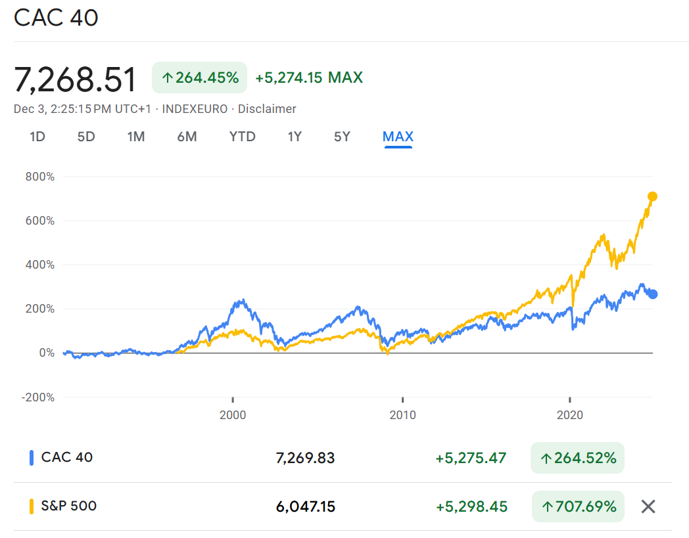This screenshot has width=689, height=538.
Task: Click the blue CAC 40 color marker
Action: 31,457
